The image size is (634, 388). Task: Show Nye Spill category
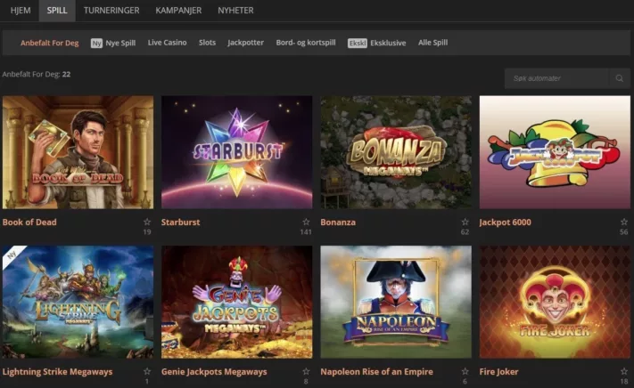click(120, 43)
